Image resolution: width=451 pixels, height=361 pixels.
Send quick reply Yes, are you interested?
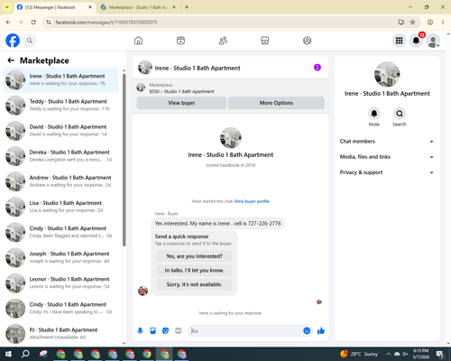[x=194, y=256]
